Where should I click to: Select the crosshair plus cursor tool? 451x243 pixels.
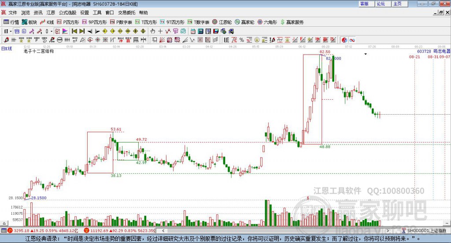click(x=160, y=31)
